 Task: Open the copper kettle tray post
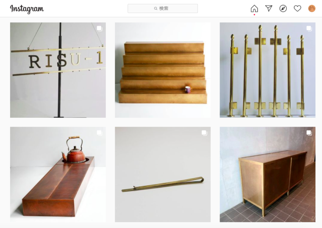click(x=58, y=174)
